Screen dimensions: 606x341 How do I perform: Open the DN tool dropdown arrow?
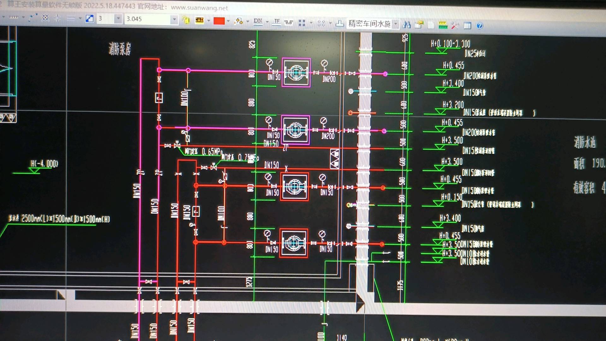click(x=267, y=22)
